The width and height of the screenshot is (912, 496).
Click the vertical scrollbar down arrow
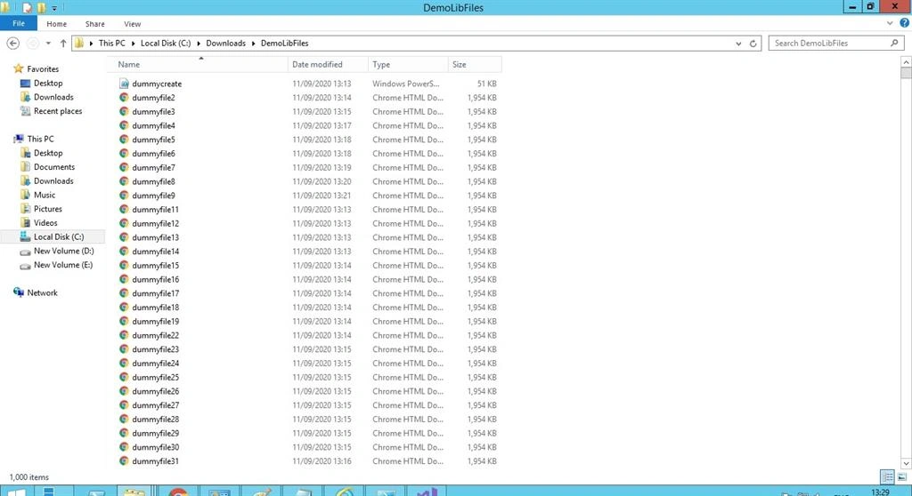[906, 463]
